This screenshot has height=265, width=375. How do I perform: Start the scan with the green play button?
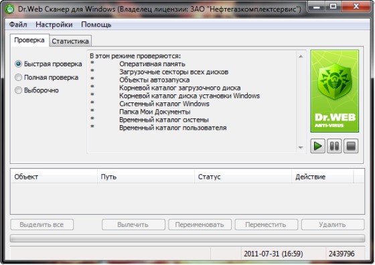point(317,146)
